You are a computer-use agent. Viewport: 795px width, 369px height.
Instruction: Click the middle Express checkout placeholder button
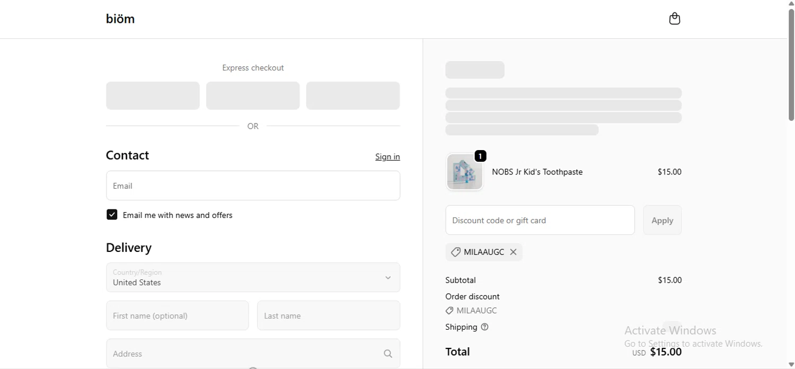253,95
